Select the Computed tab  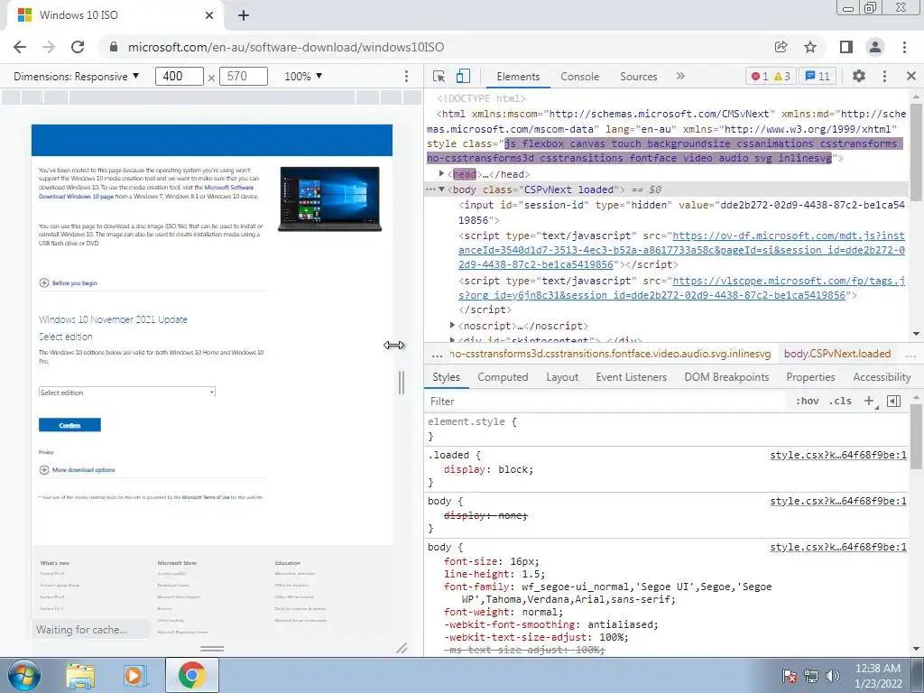[x=503, y=377]
